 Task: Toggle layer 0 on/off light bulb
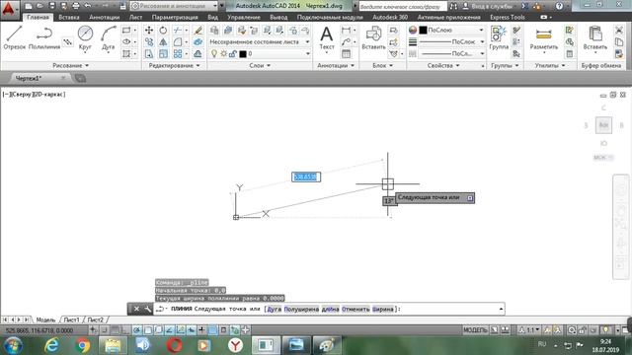214,53
